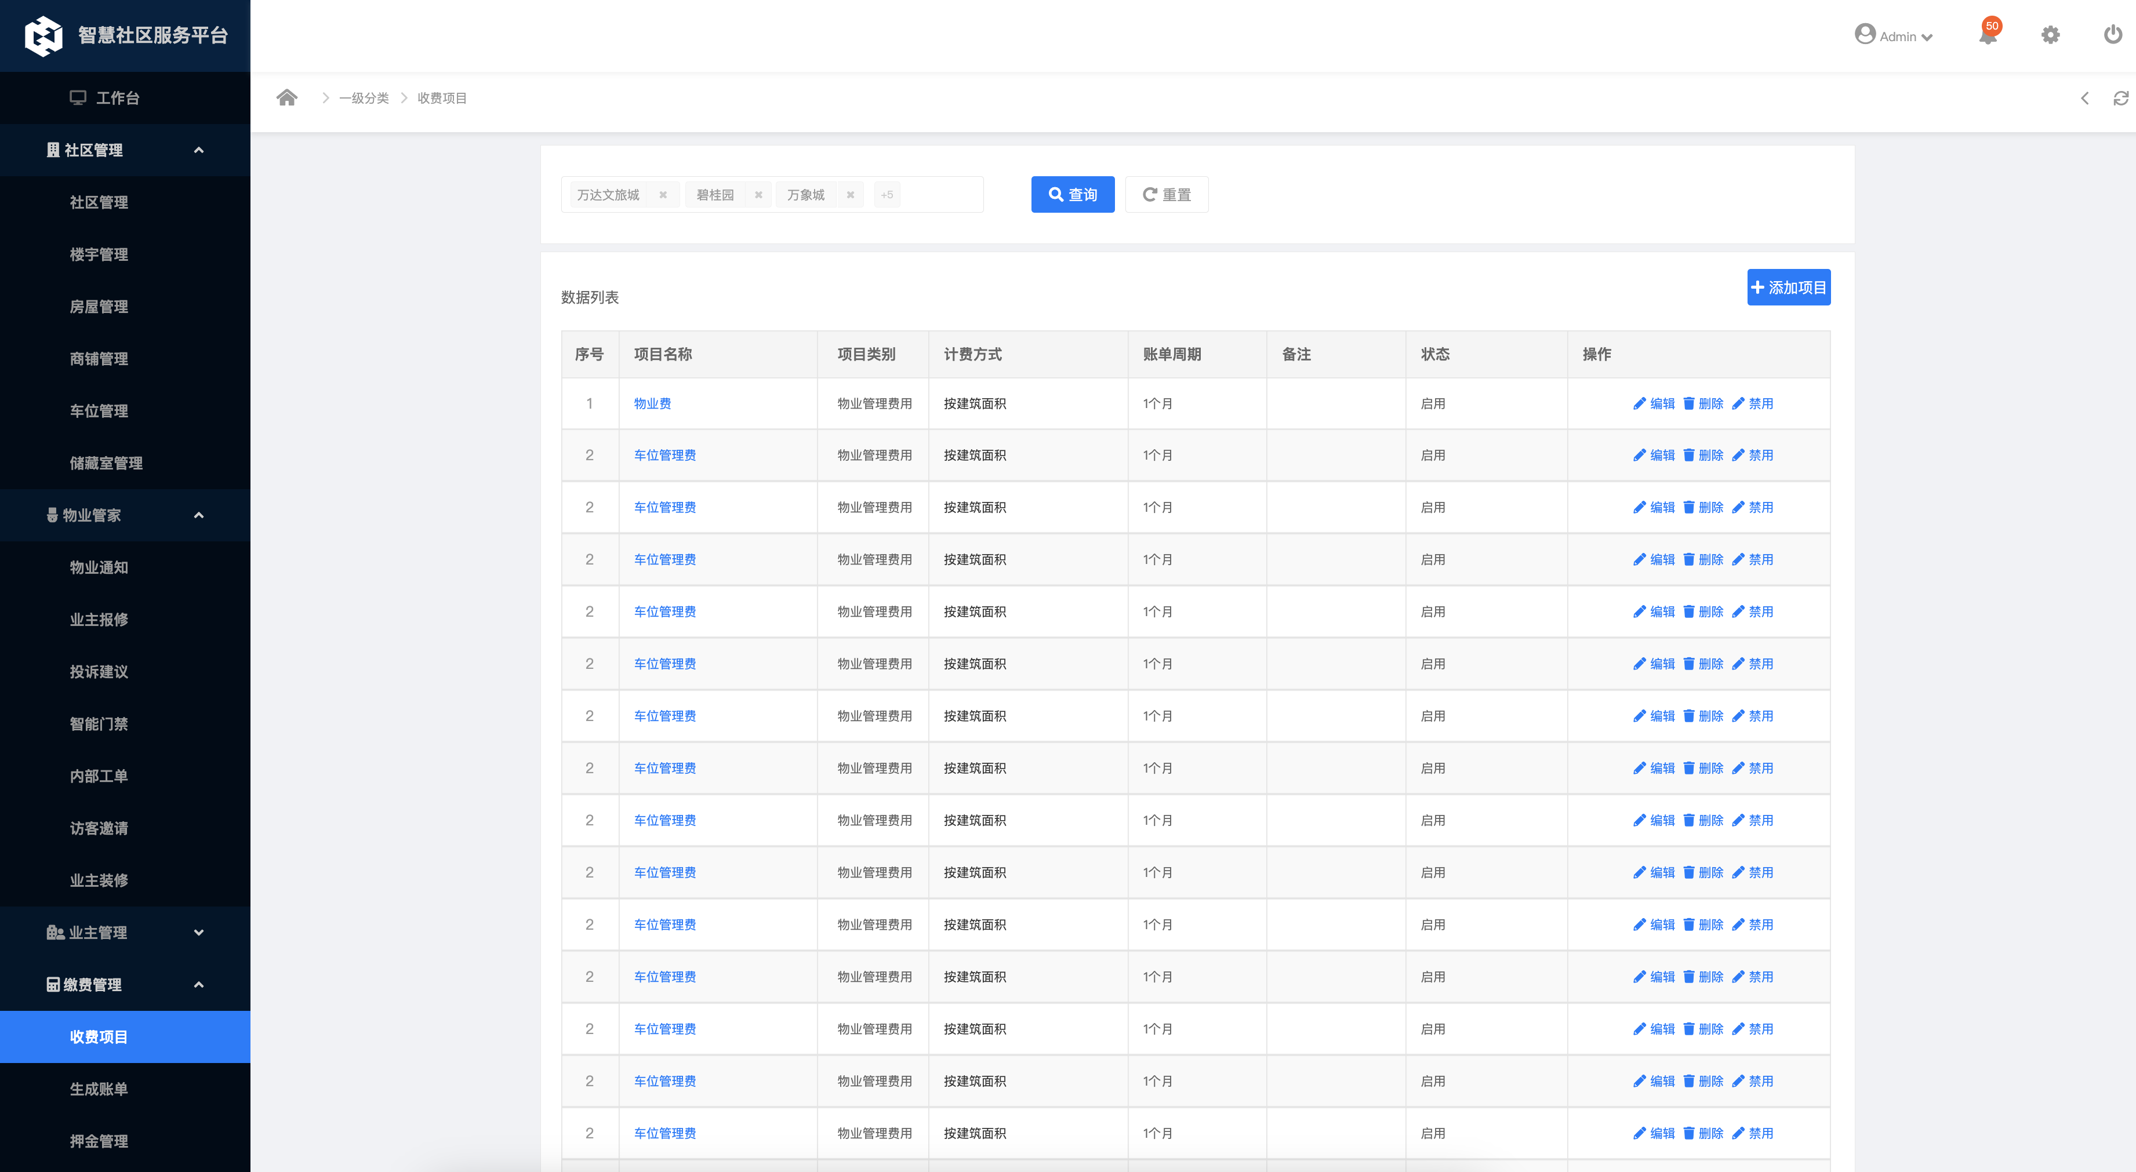Expand the 业主管理 menu group
Image resolution: width=2136 pixels, height=1172 pixels.
[125, 933]
